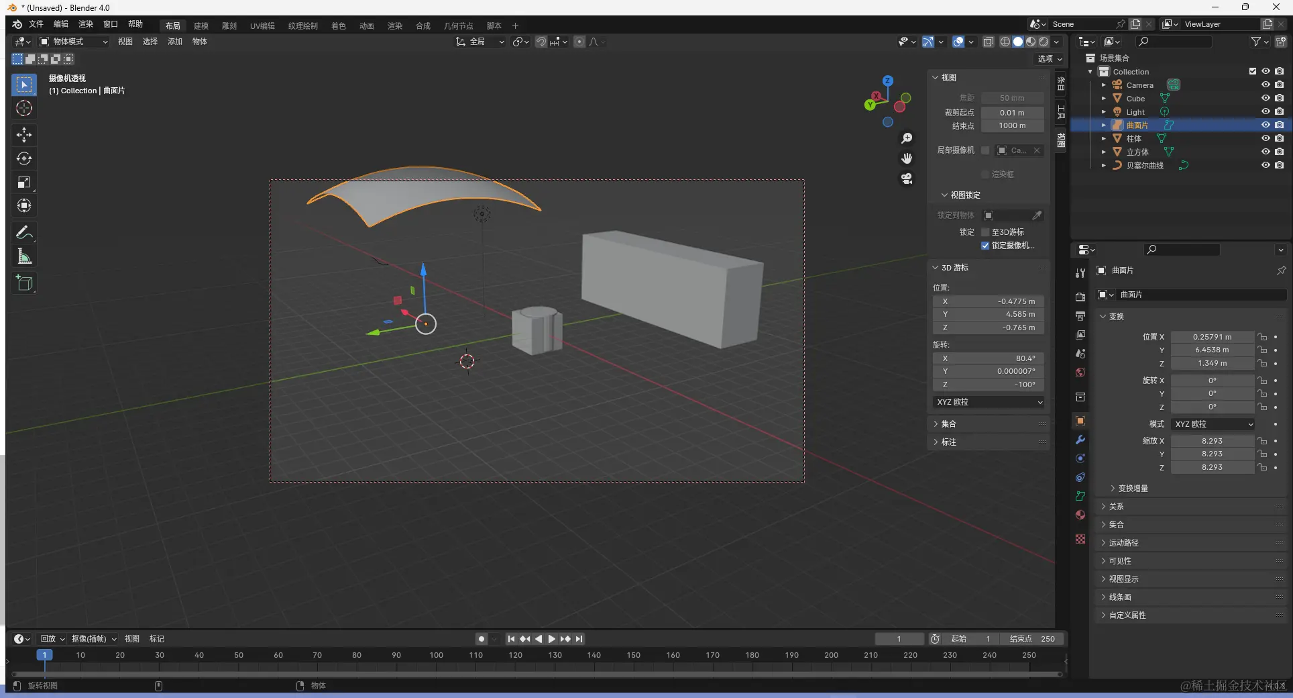Switch to the UV编辑 workspace tab
Viewport: 1293px width, 698px height.
[x=262, y=26]
